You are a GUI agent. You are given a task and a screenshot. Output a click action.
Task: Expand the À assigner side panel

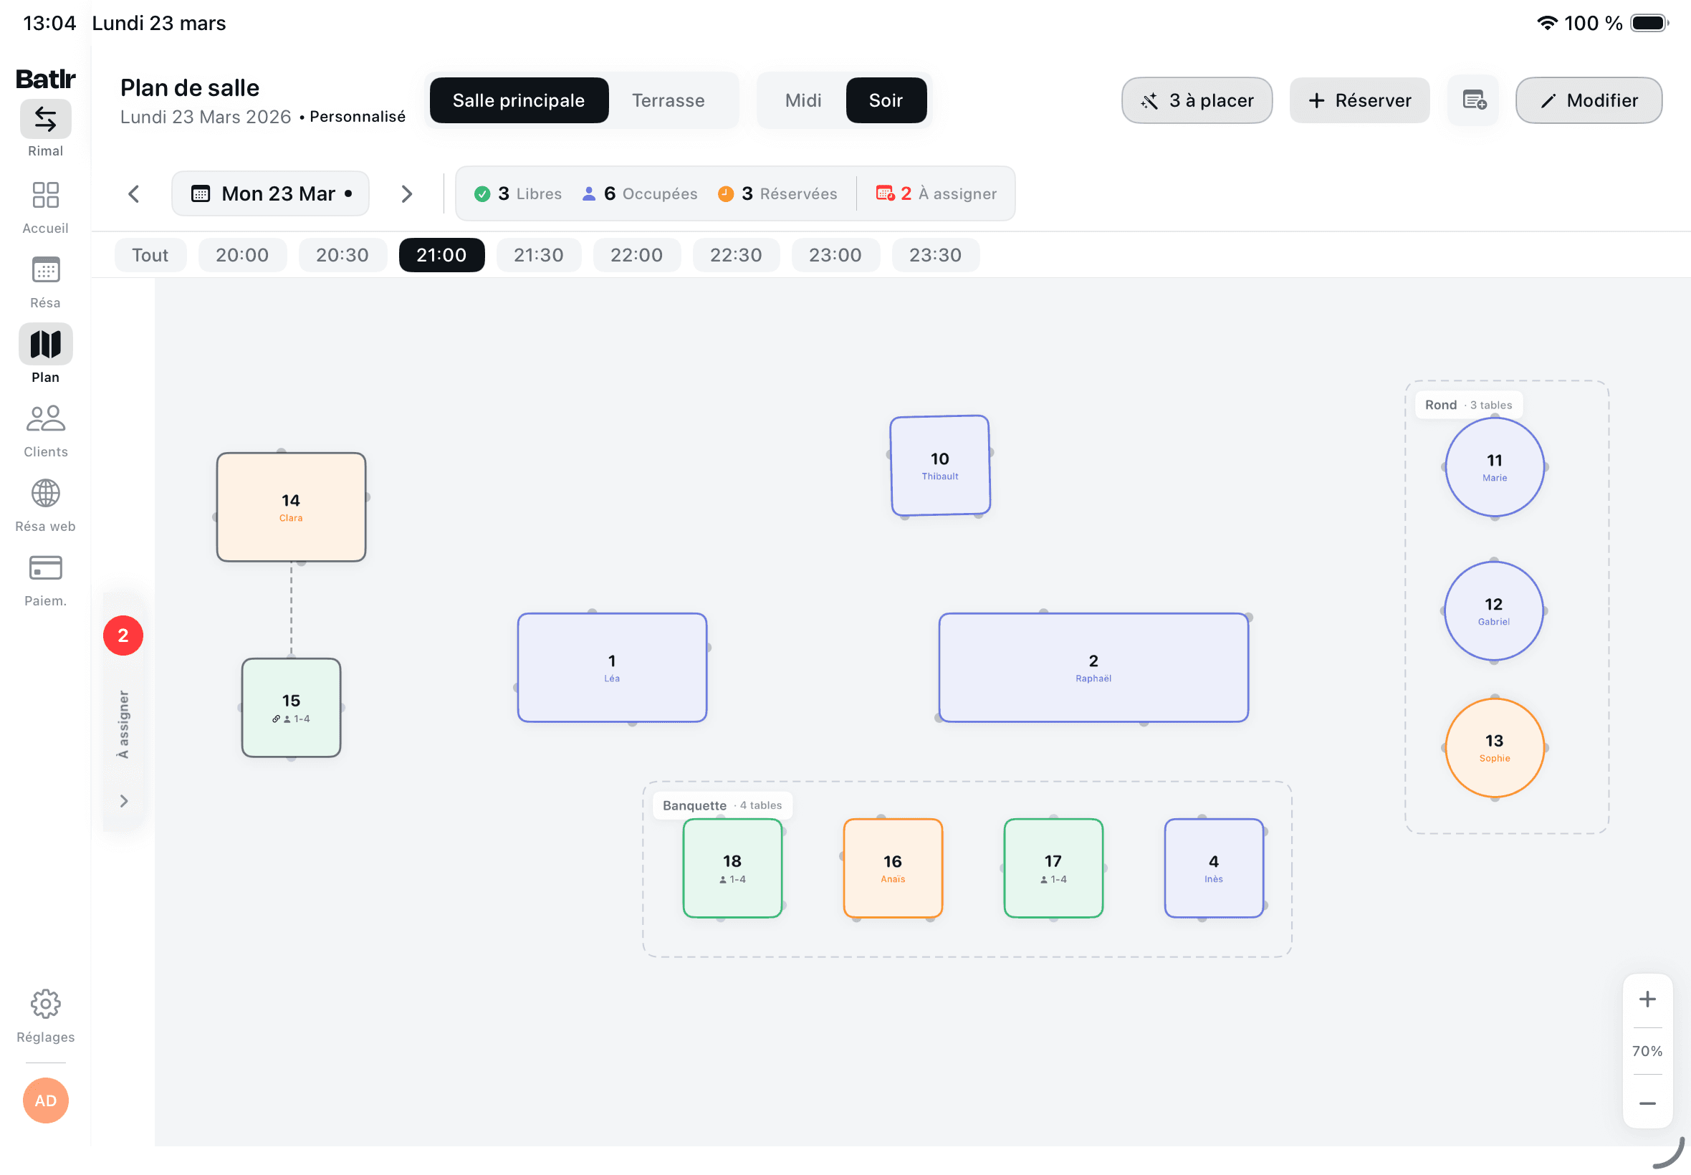click(x=124, y=801)
